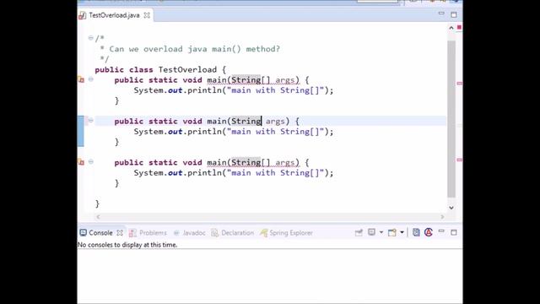Click 'println' in the third method body
The image size is (540, 304).
204,172
